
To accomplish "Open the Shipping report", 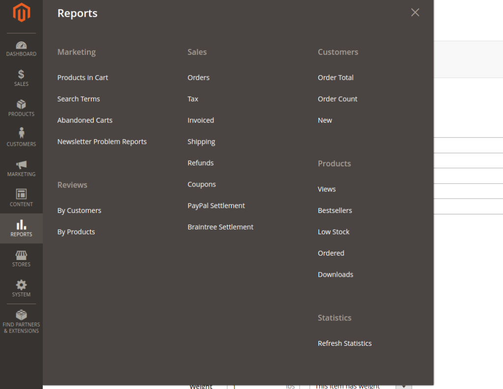I will tap(201, 142).
